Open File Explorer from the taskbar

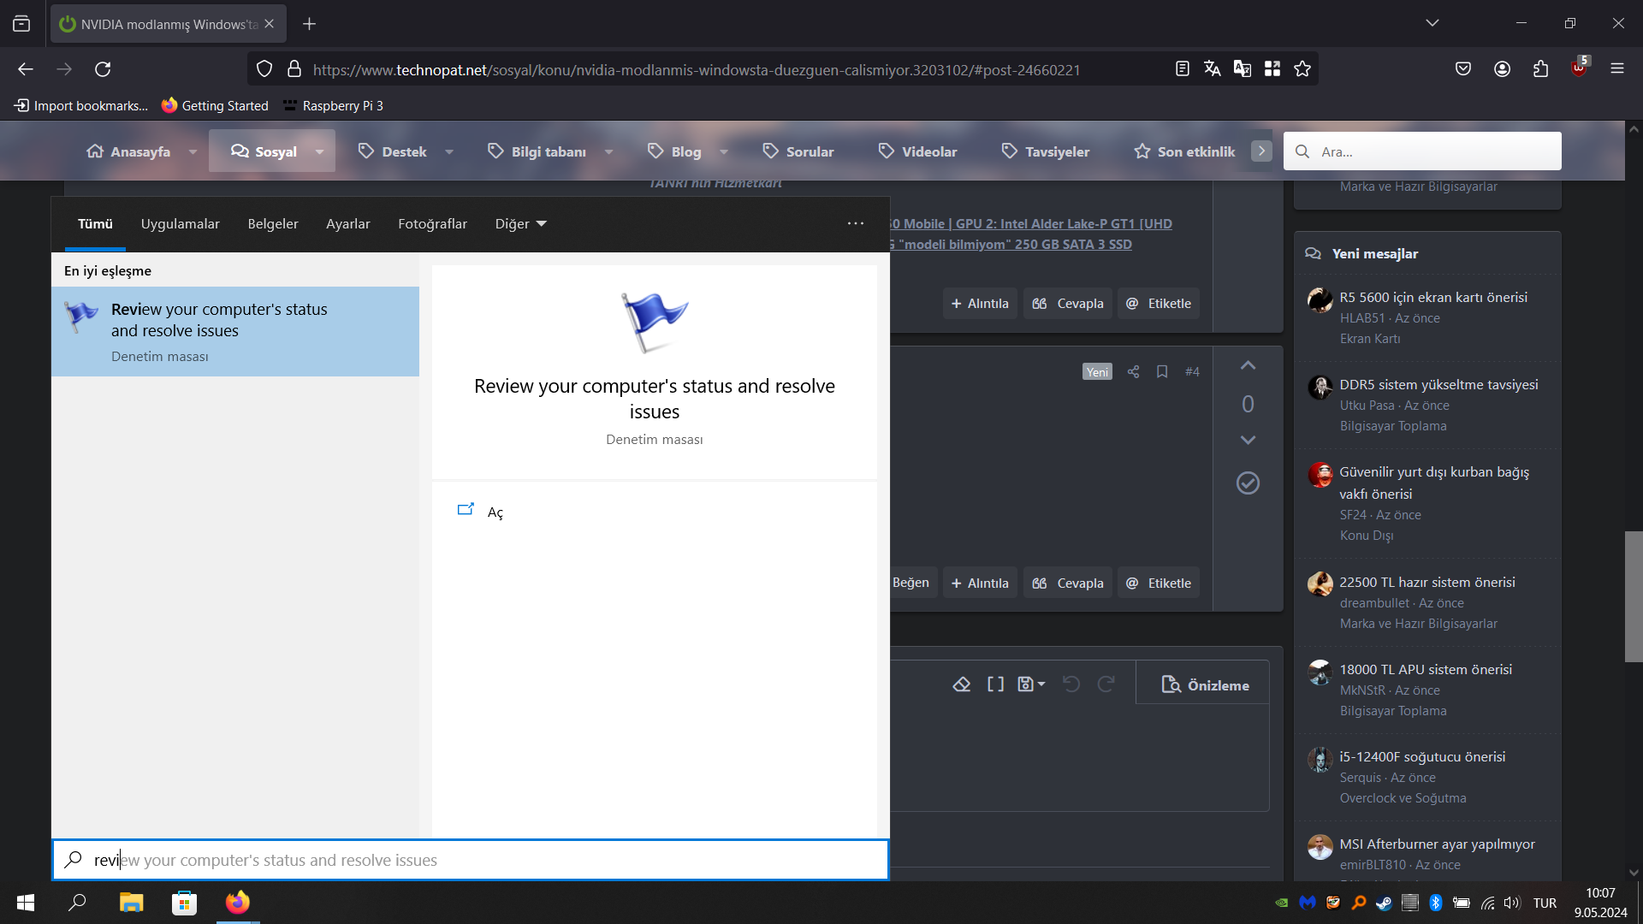tap(131, 903)
